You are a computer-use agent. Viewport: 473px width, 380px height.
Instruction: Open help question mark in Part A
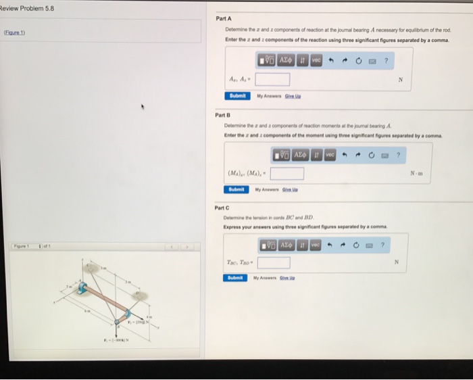pyautogui.click(x=386, y=61)
